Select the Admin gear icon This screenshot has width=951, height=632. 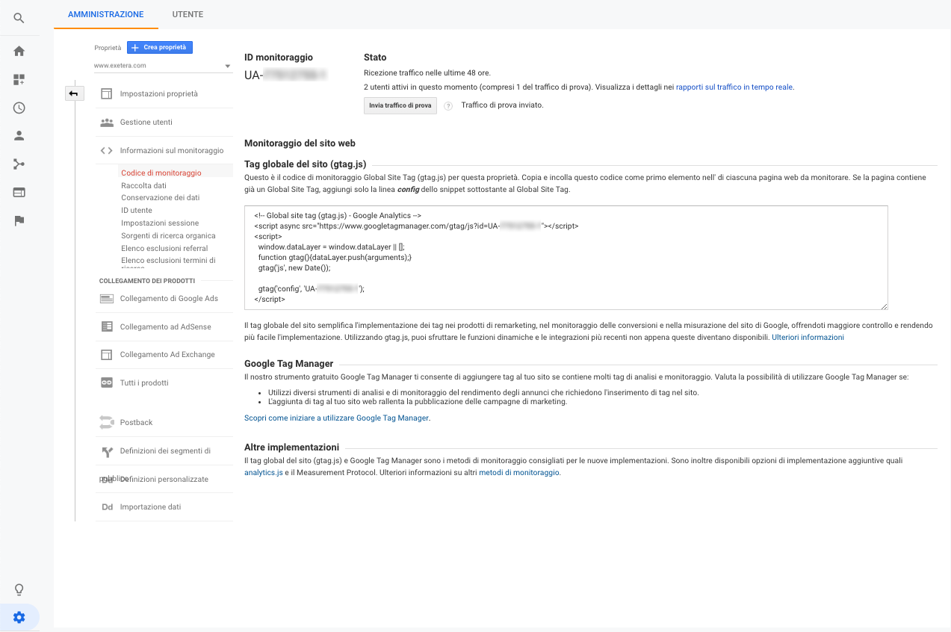[x=19, y=617]
